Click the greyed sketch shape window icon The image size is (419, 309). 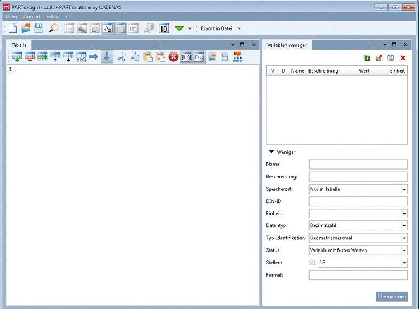pos(94,28)
